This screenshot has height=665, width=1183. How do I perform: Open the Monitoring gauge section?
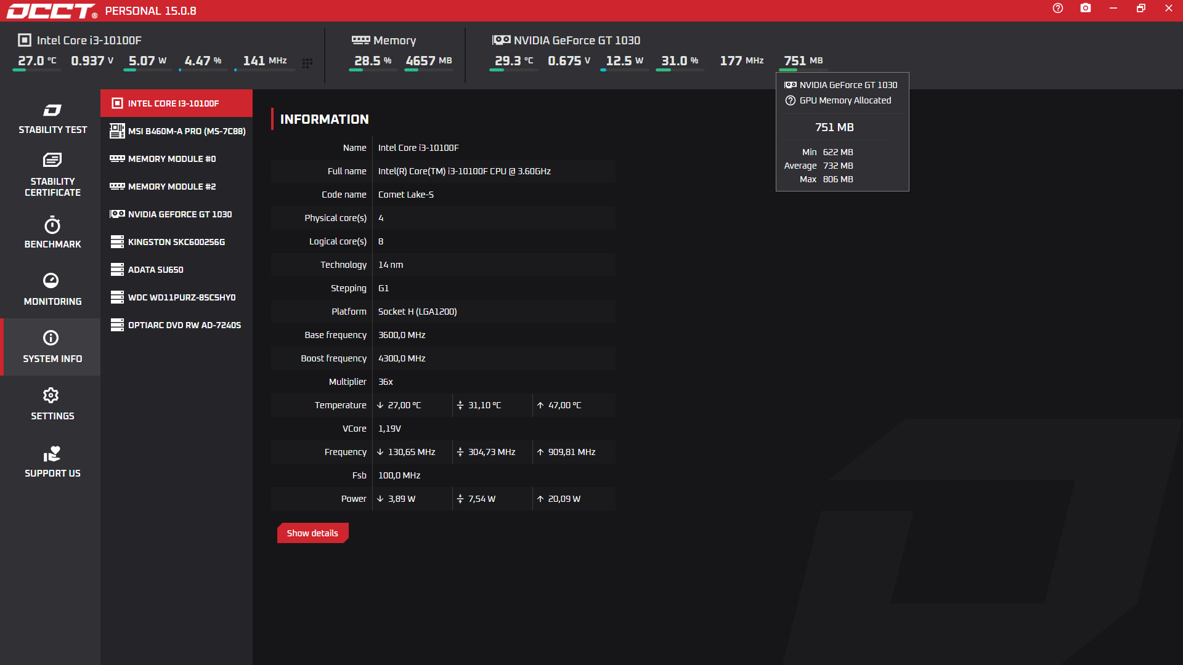[52, 289]
